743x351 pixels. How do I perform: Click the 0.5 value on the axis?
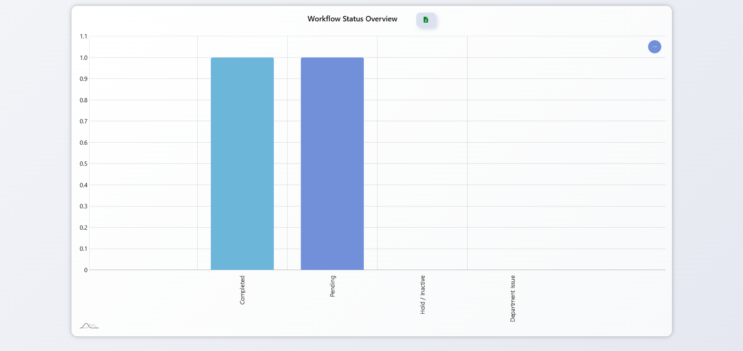(84, 164)
